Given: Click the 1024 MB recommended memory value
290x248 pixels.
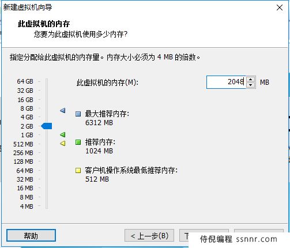Looking at the screenshot, I should click(99, 151).
